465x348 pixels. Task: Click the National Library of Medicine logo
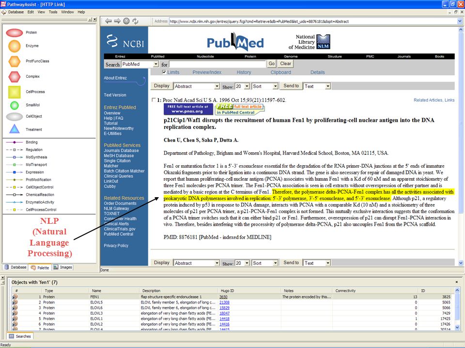(310, 42)
